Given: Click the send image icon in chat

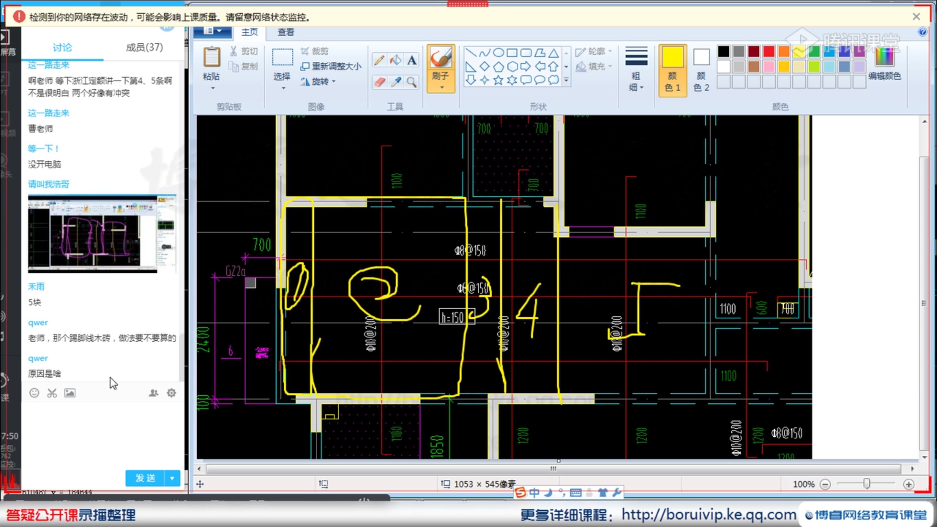Looking at the screenshot, I should (70, 393).
